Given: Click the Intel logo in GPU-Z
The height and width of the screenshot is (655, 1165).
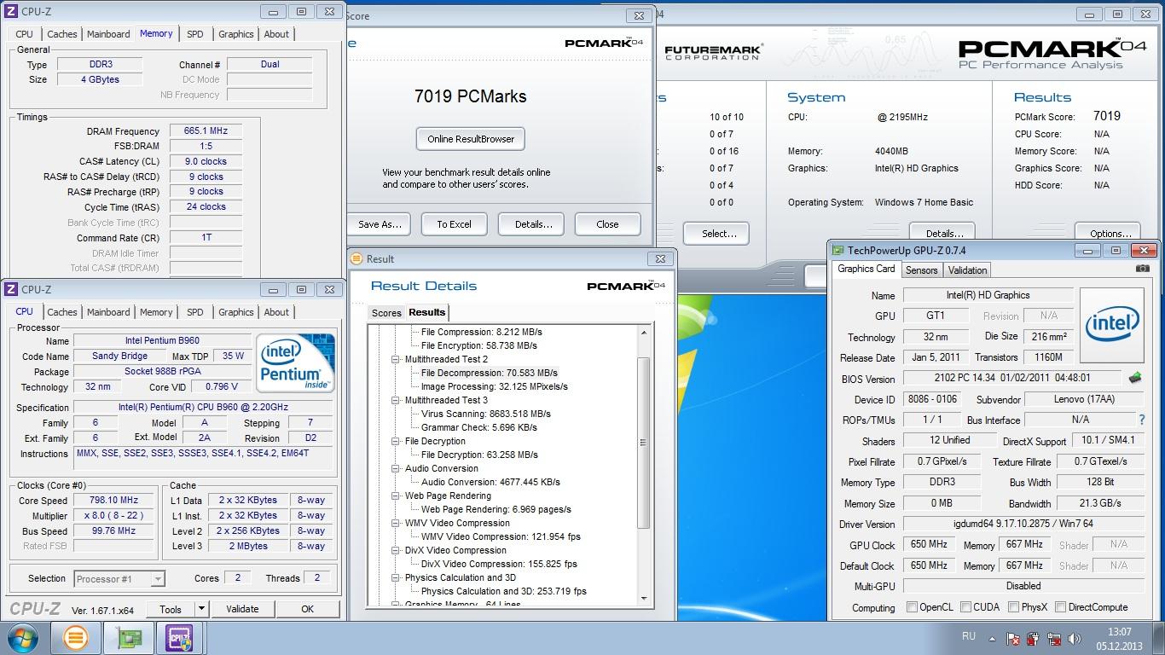Looking at the screenshot, I should point(1113,323).
